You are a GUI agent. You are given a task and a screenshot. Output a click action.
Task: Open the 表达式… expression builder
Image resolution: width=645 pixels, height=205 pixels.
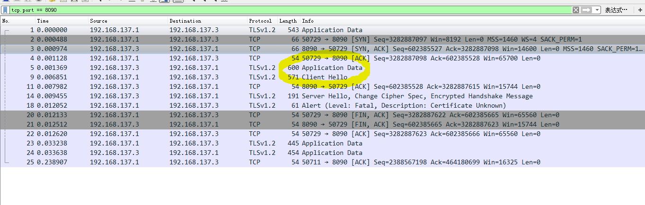[x=616, y=9]
